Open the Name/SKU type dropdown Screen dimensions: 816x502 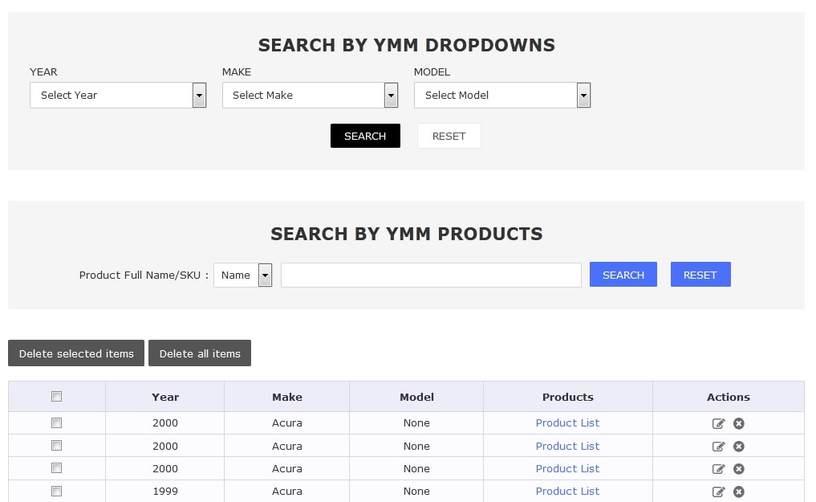pyautogui.click(x=242, y=275)
